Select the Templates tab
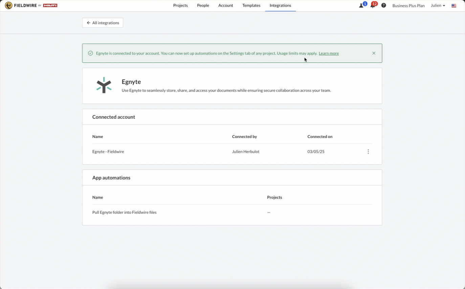 (251, 5)
